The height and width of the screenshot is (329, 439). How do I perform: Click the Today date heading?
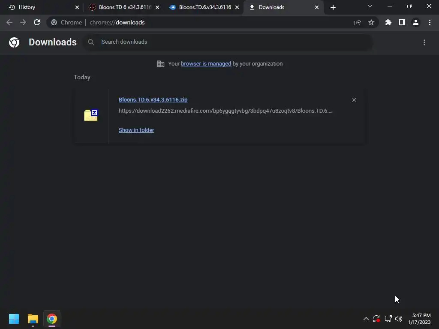[82, 77]
